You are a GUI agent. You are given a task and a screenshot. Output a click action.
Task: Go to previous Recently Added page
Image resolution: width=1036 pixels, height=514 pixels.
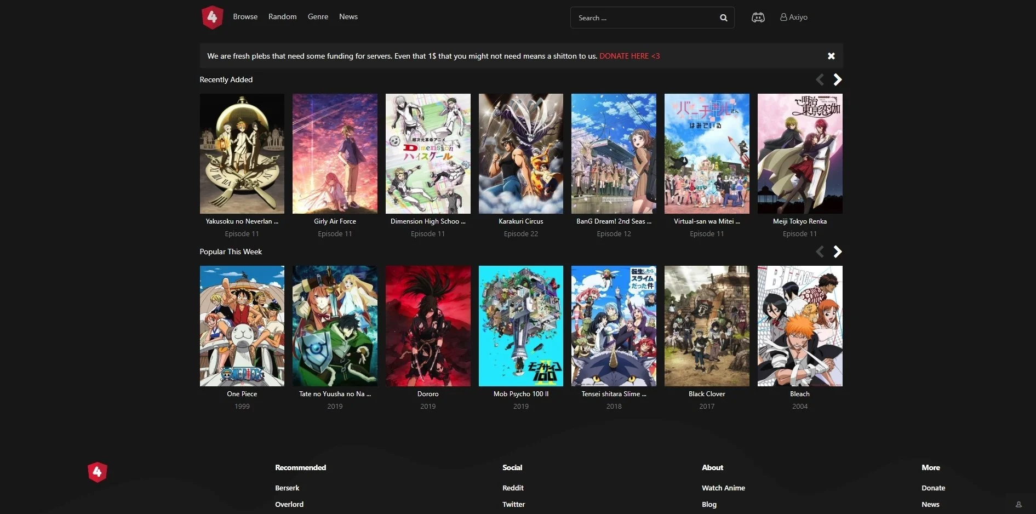point(820,80)
